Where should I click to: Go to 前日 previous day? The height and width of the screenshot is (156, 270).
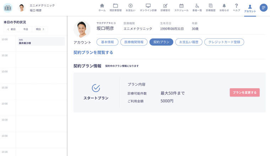(12, 29)
